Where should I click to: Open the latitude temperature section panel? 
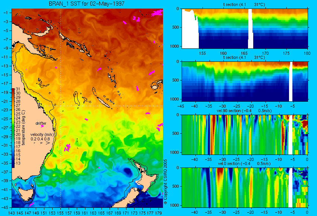(245, 81)
